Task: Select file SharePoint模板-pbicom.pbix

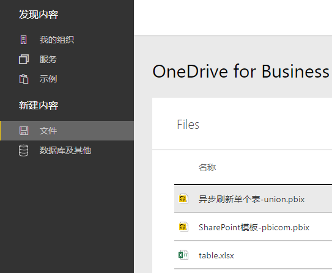Action: (x=253, y=227)
